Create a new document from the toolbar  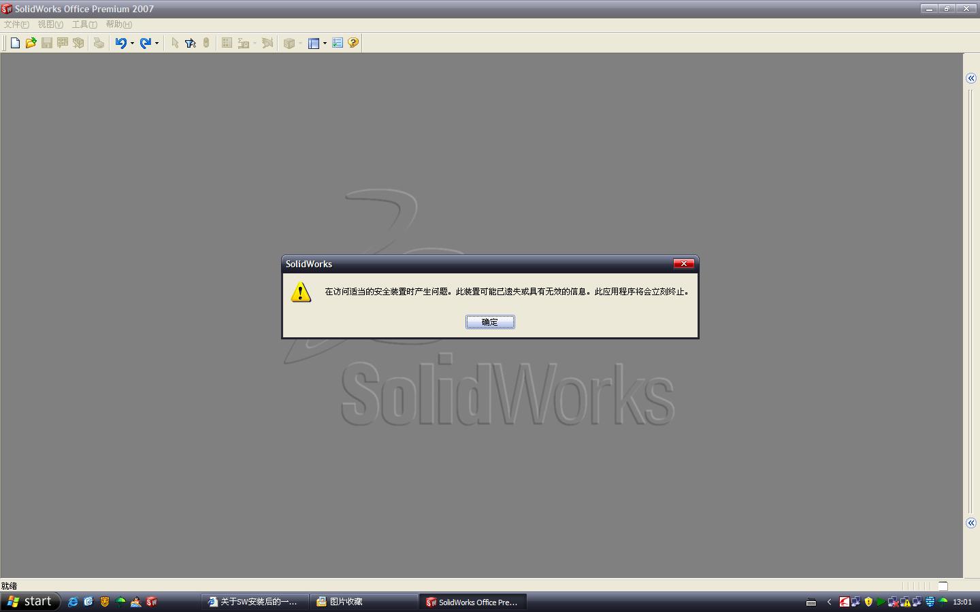click(x=15, y=43)
